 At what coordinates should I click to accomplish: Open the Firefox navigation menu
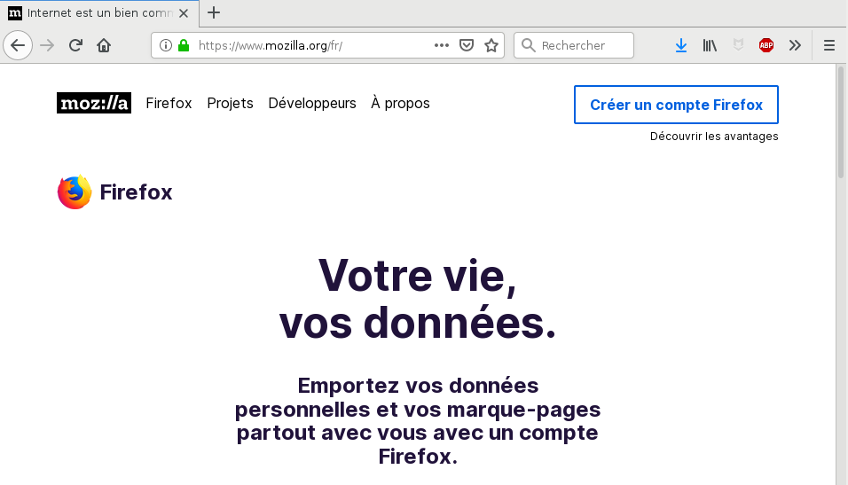[169, 103]
